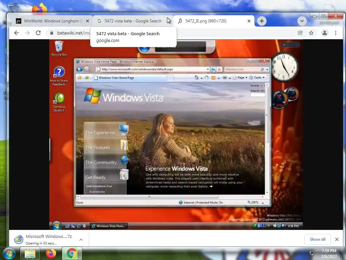The image size is (346, 260).
Task: Bookmark this page with the star icon
Action: click(x=311, y=33)
